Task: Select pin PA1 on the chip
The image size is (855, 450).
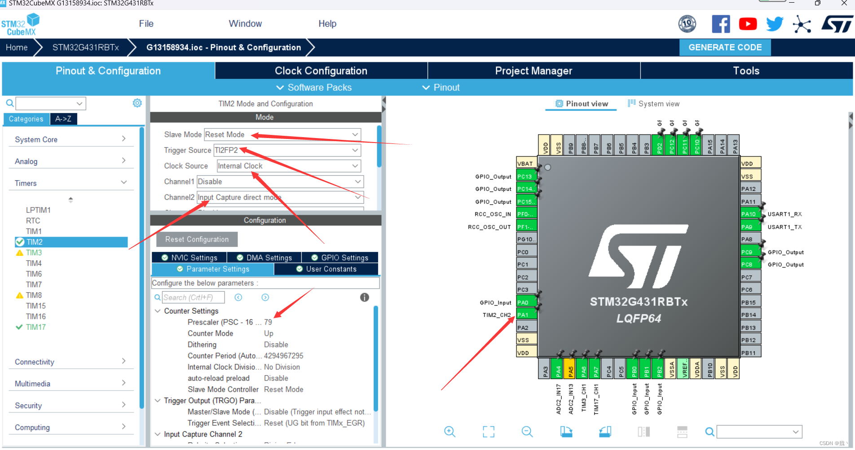Action: click(x=526, y=315)
